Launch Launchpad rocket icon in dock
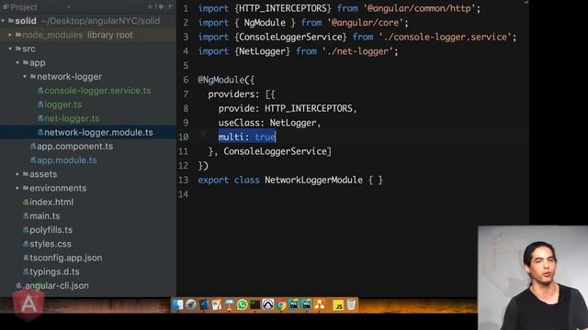 point(191,305)
